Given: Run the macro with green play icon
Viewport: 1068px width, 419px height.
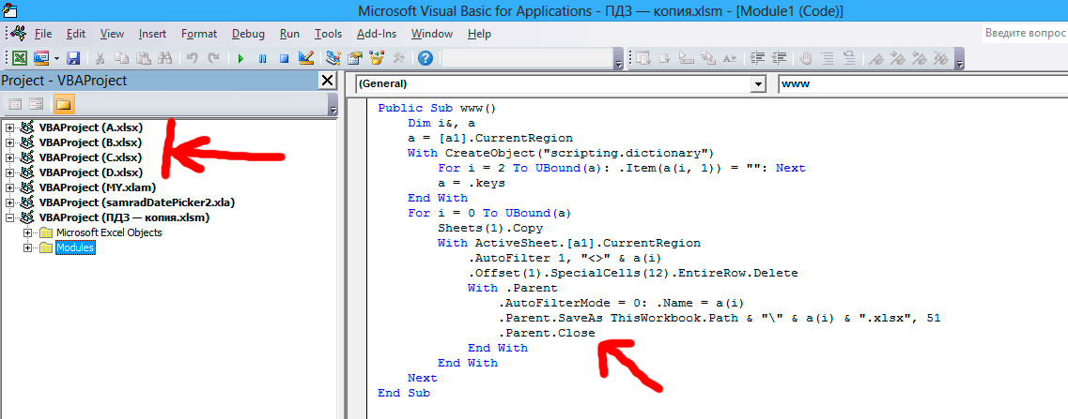Looking at the screenshot, I should 240,58.
